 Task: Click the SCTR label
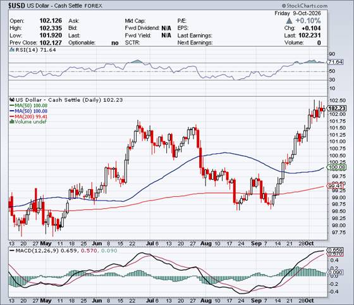click(x=133, y=42)
